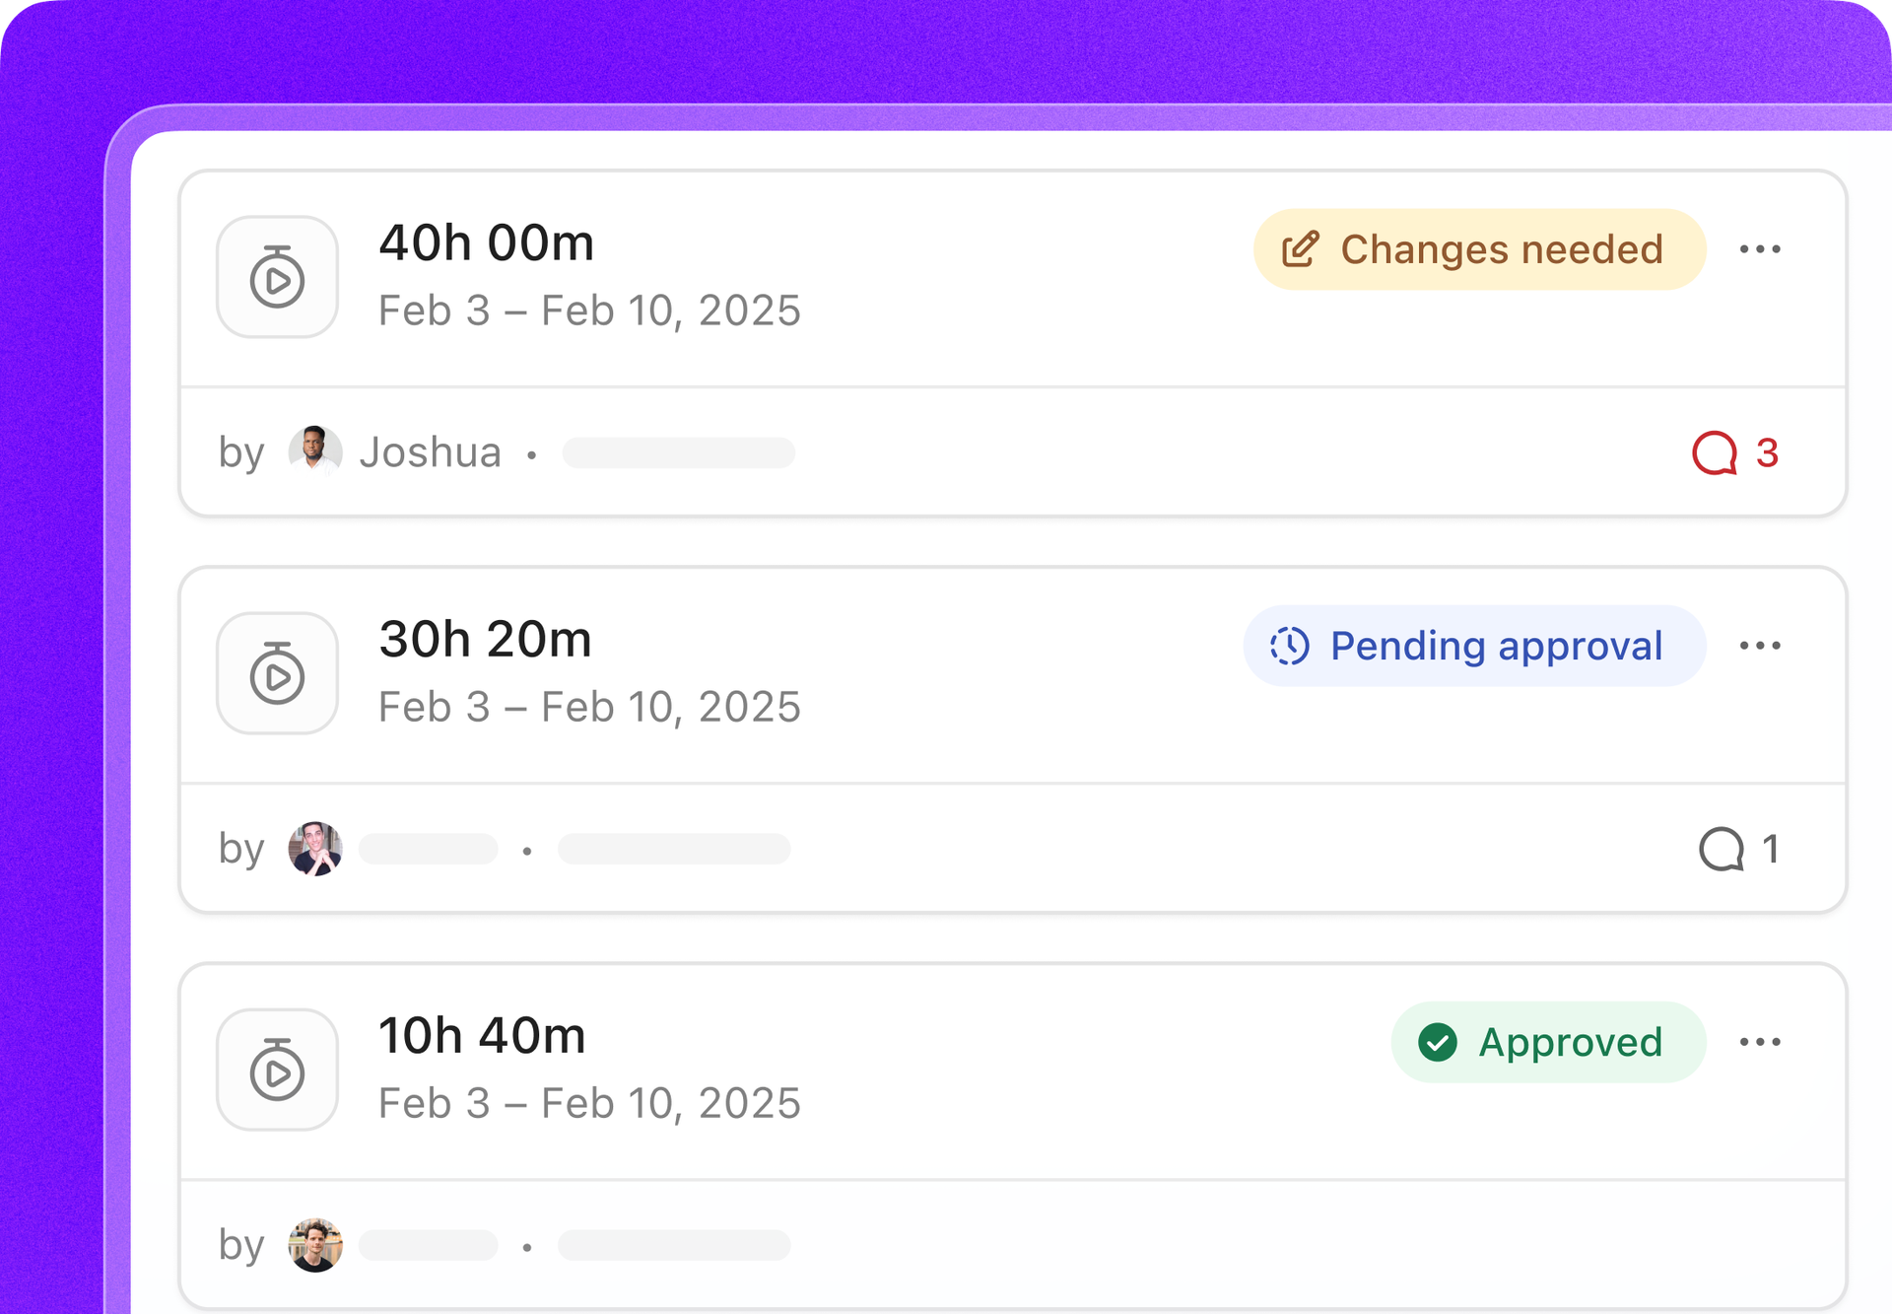This screenshot has height=1314, width=1892.
Task: Open more options for the 10h 40m timesheet
Action: [1760, 1042]
